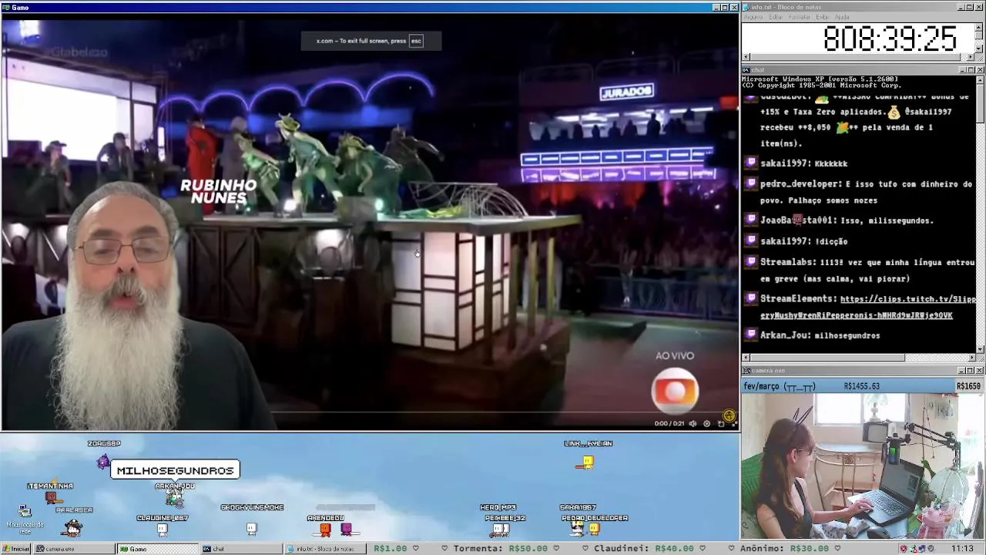The image size is (986, 555).
Task: Click the fev/março goal progress bar
Action: coord(862,386)
